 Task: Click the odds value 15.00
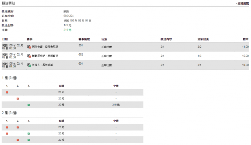point(246,56)
